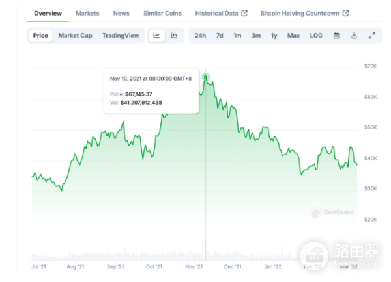Viewport: 391px width, 282px height.
Task: Go to the Markets tab
Action: 87,13
